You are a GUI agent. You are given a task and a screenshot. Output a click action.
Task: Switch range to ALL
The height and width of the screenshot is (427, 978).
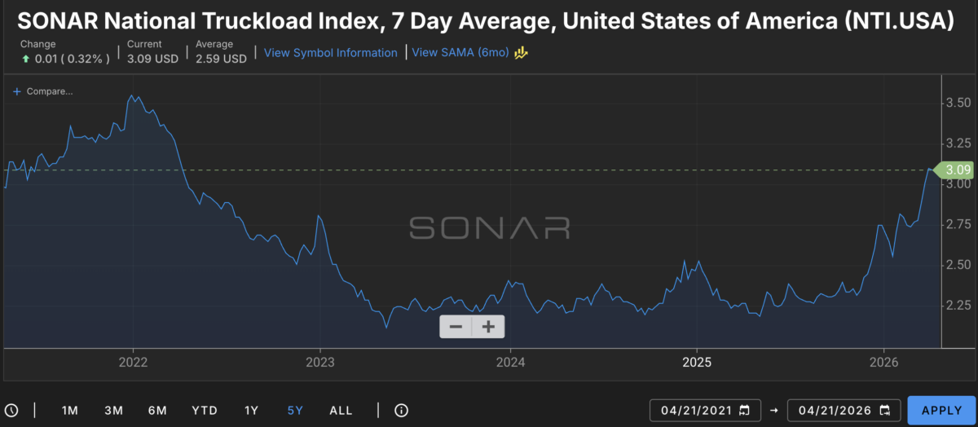click(341, 410)
